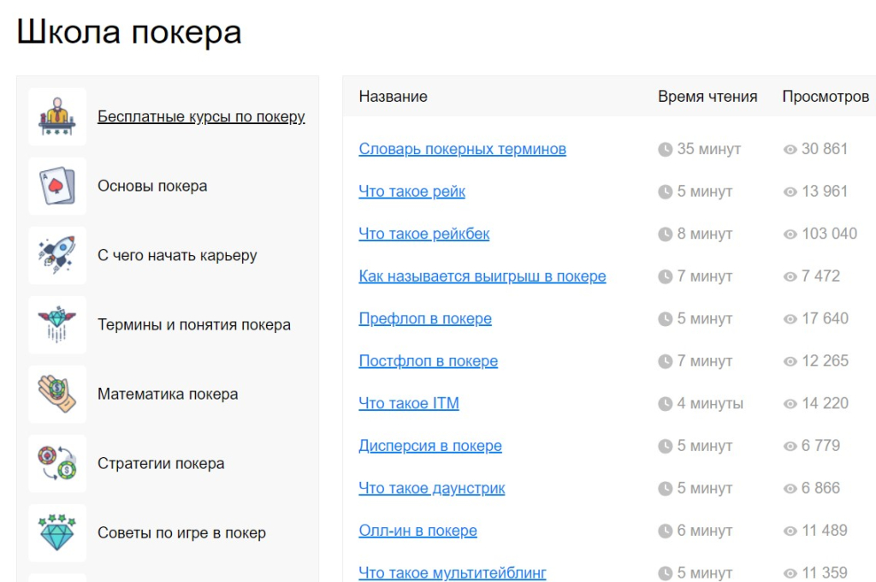Click the hand with chips icon for Математика покера
876x582 pixels.
point(57,394)
